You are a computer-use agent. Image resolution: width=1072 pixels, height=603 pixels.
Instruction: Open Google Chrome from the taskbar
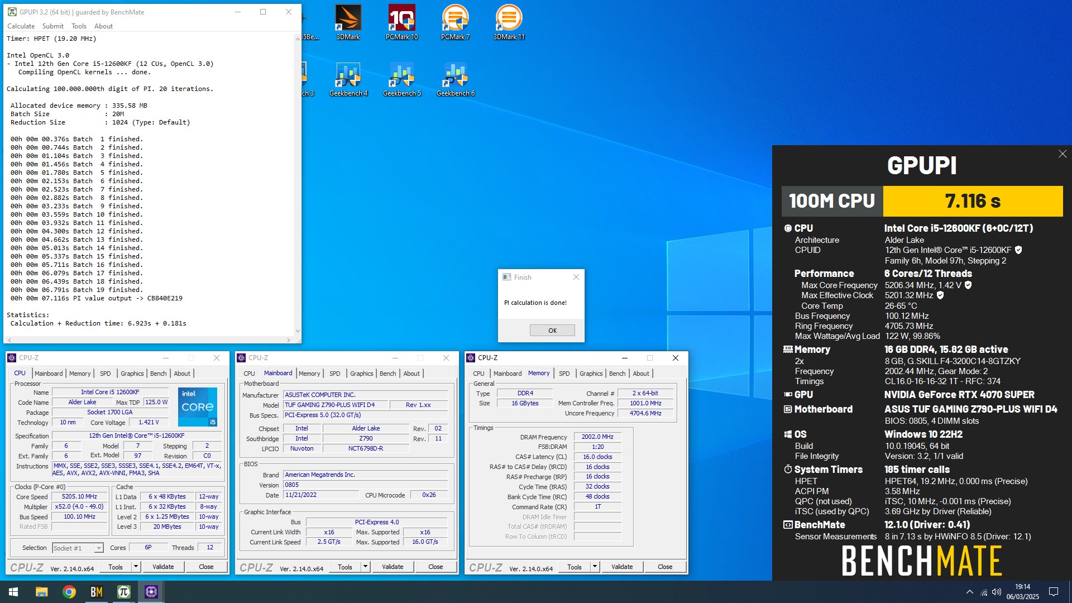69,592
